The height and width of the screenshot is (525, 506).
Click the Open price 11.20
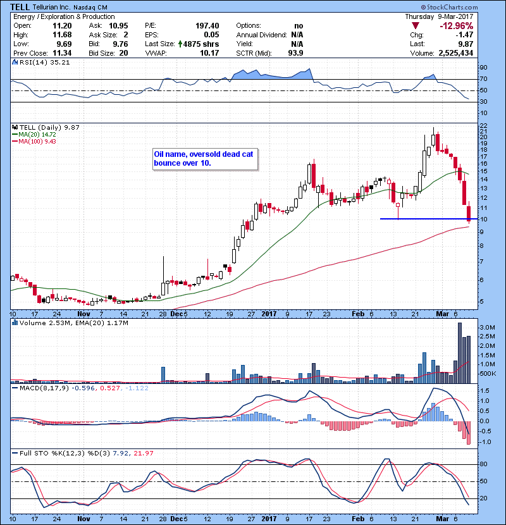(x=62, y=26)
